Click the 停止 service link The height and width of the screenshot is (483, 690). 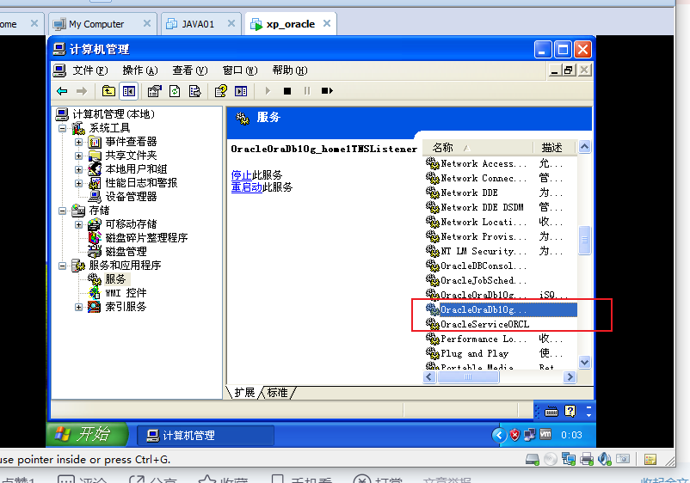point(242,175)
